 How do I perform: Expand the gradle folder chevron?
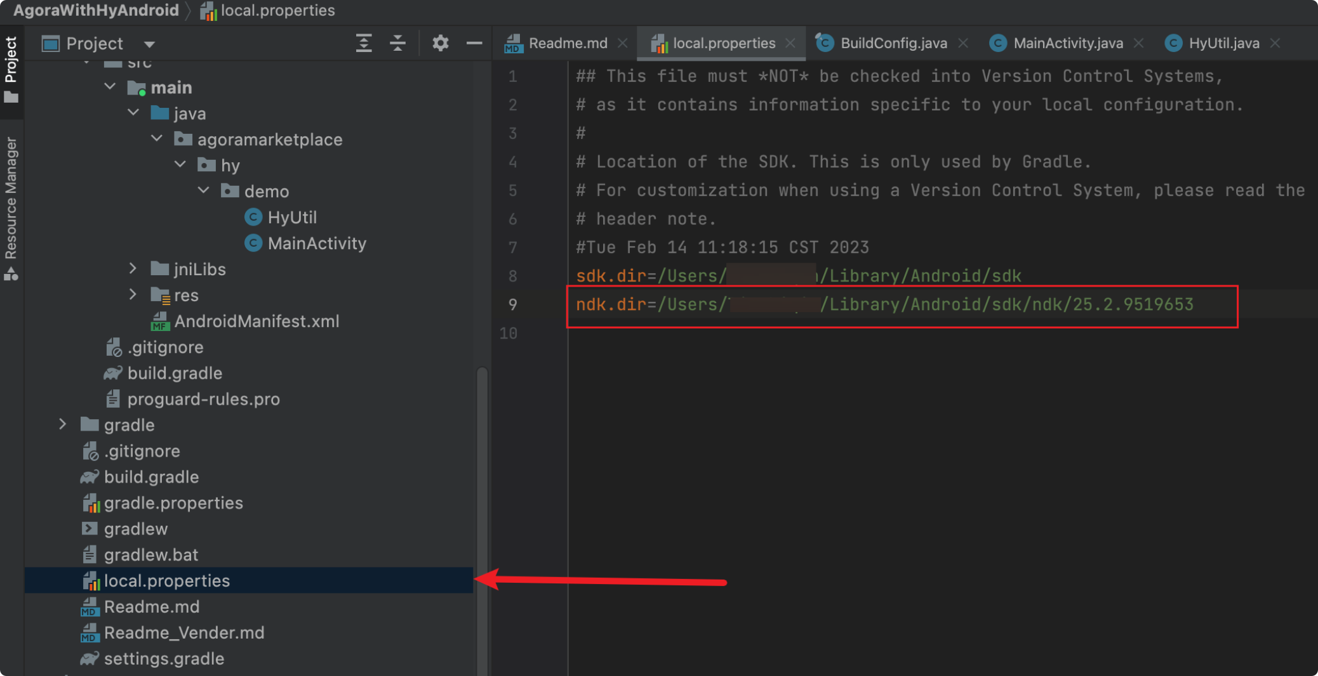[63, 424]
